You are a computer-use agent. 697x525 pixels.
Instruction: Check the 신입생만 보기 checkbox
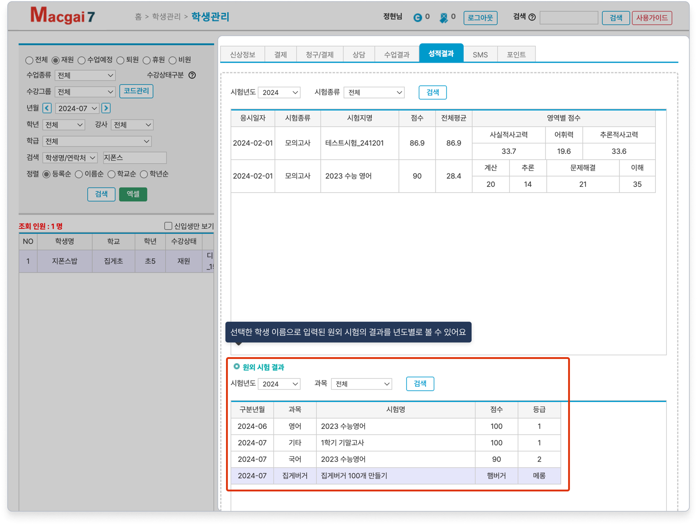coord(168,226)
